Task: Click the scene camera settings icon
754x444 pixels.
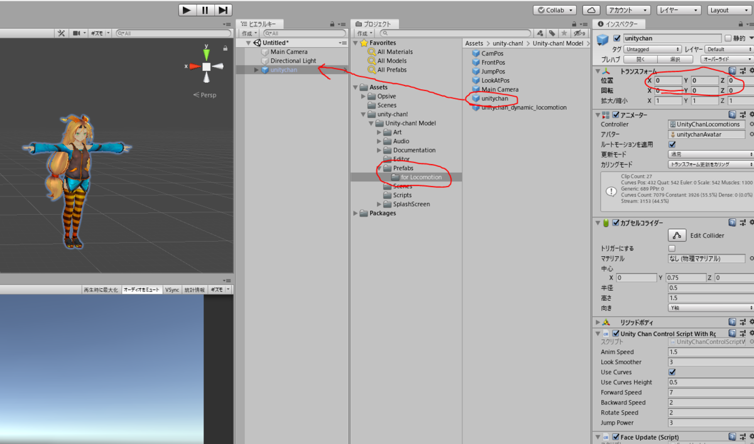Action: (x=78, y=33)
